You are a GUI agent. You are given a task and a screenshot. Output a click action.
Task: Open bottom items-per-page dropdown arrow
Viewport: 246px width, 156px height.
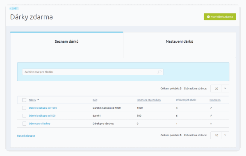click(x=225, y=135)
